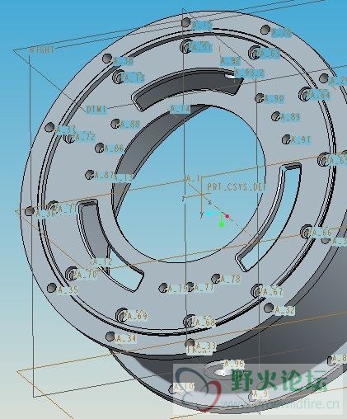Viewport: 347px width, 419px height.
Task: Click the A_9 axis label
Action: pos(260,394)
